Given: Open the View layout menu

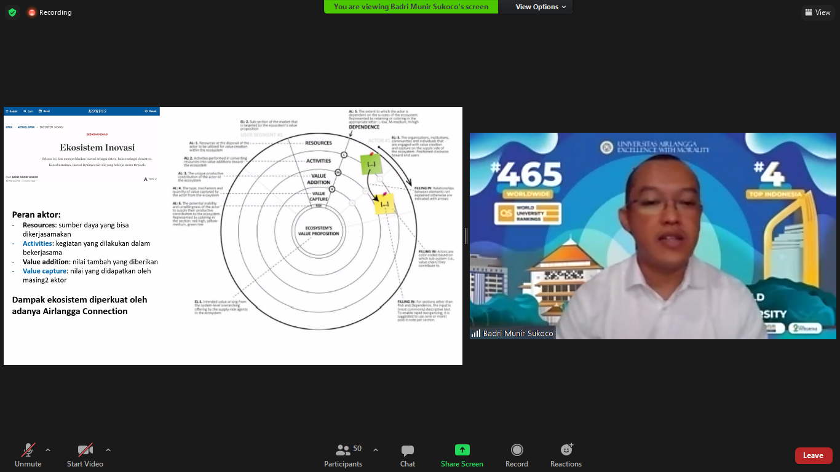Looking at the screenshot, I should [817, 12].
